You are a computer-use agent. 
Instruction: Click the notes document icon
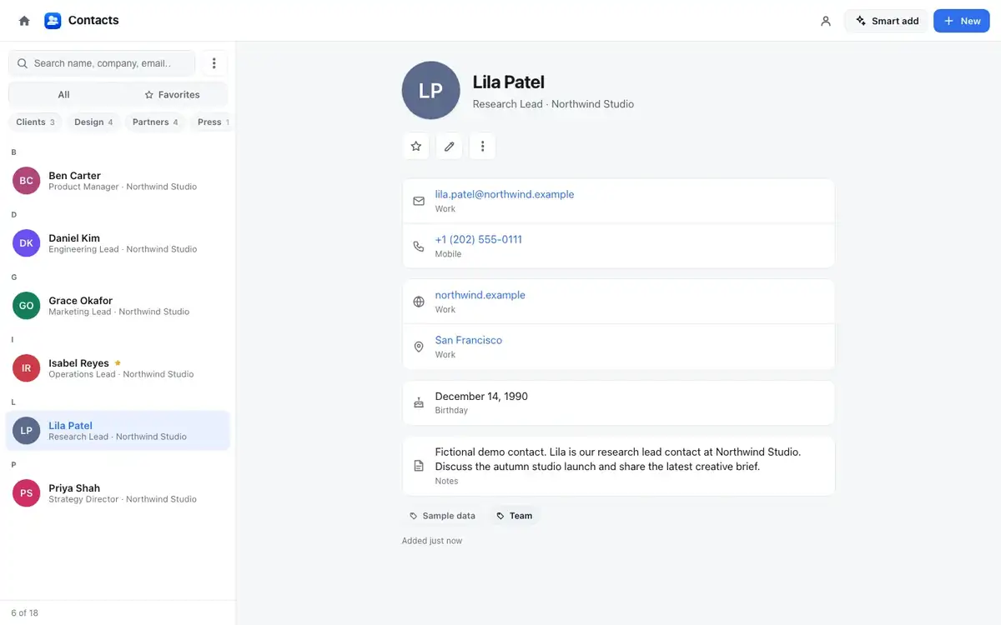click(x=419, y=466)
